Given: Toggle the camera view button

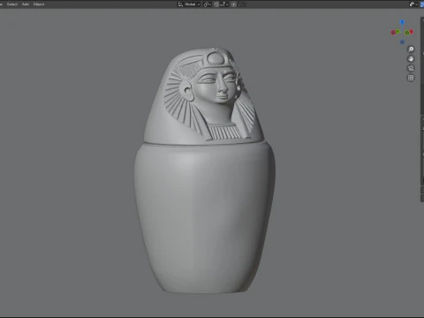Looking at the screenshot, I should coord(411,68).
